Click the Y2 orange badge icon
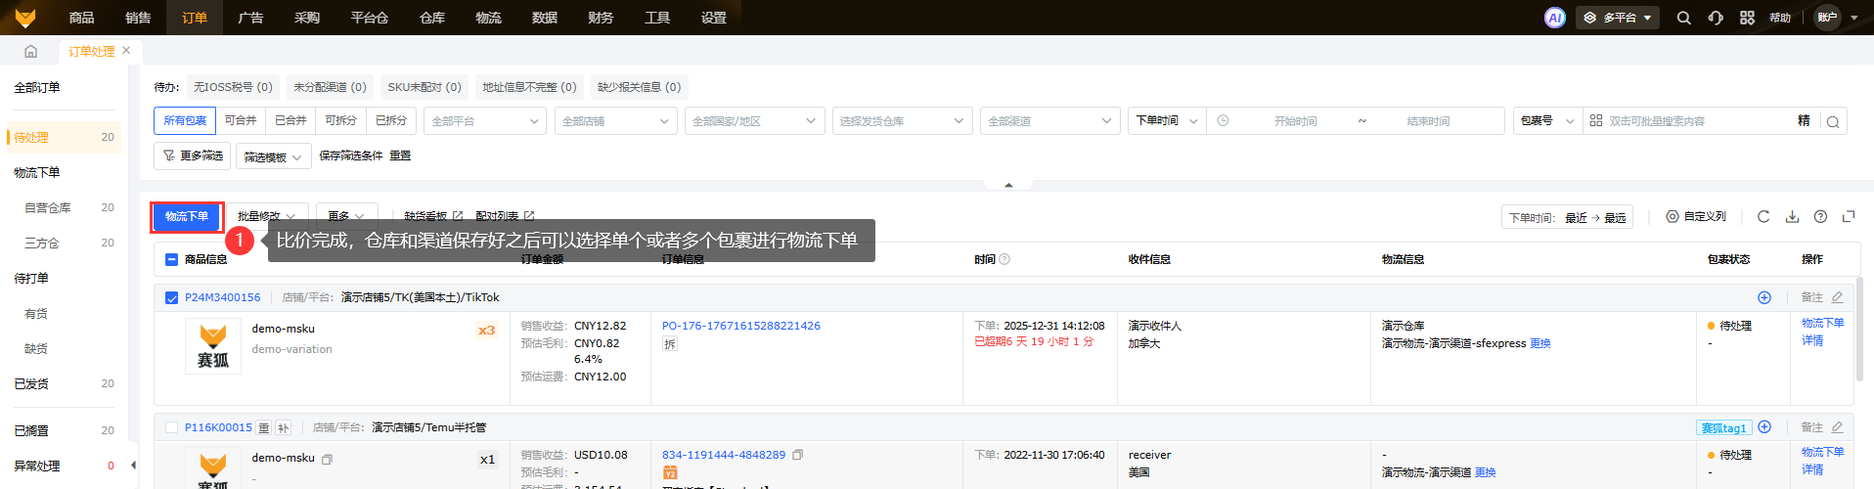 click(x=670, y=473)
